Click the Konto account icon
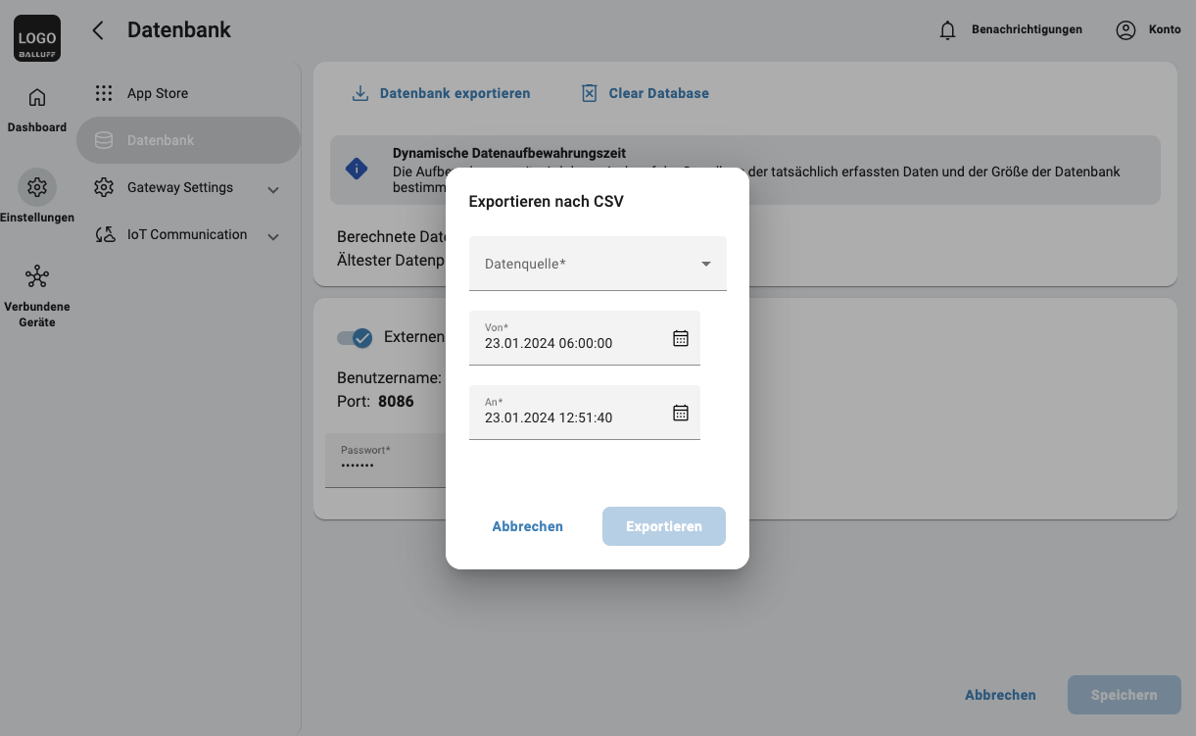 pos(1125,30)
